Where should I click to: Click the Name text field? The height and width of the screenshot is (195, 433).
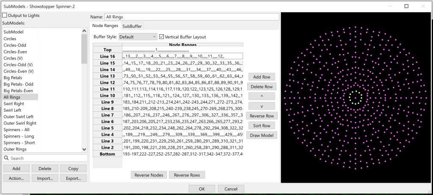click(x=192, y=17)
